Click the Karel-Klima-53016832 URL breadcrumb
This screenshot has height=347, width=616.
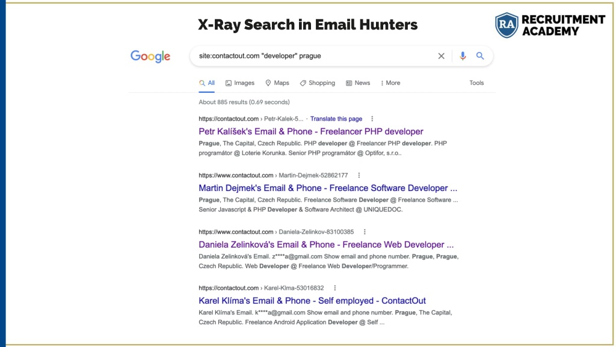(261, 288)
